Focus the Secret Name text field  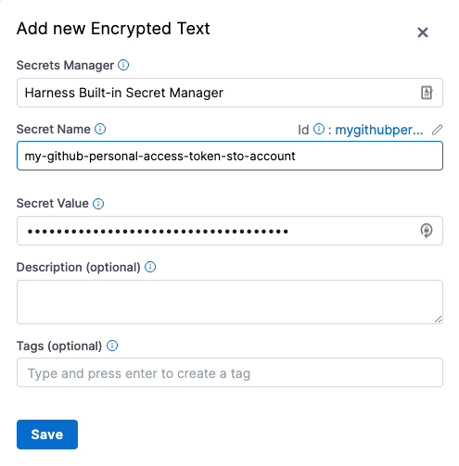pos(230,156)
